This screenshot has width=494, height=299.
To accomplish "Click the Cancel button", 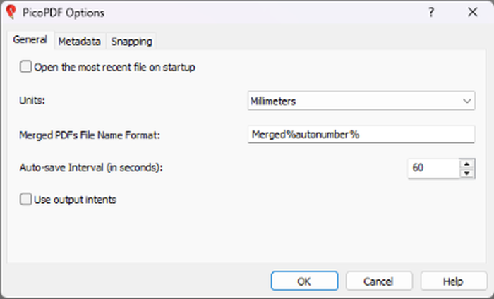I will click(x=379, y=281).
